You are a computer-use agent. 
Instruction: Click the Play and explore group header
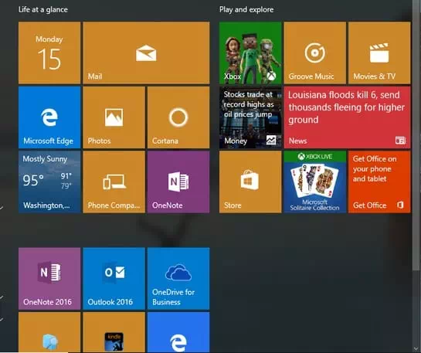click(x=246, y=10)
